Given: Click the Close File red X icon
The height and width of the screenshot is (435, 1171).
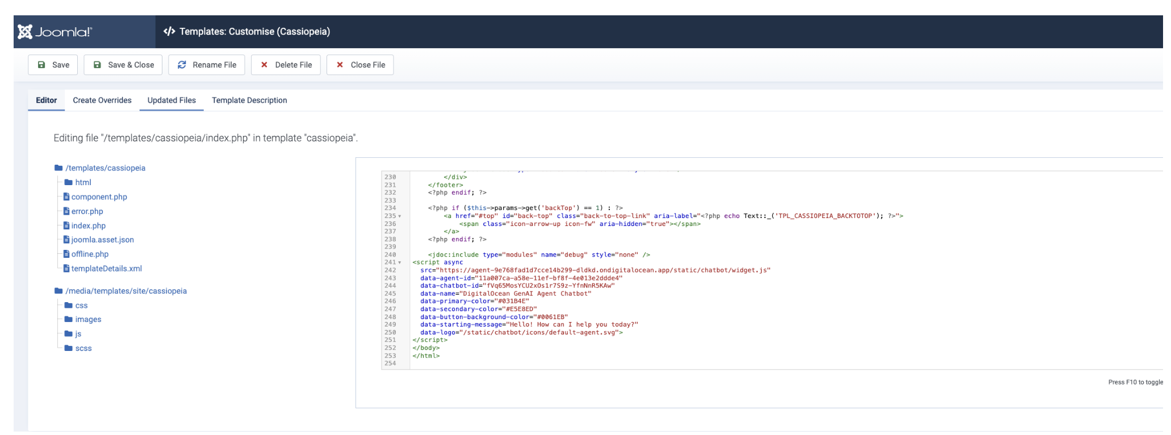Looking at the screenshot, I should click(340, 65).
